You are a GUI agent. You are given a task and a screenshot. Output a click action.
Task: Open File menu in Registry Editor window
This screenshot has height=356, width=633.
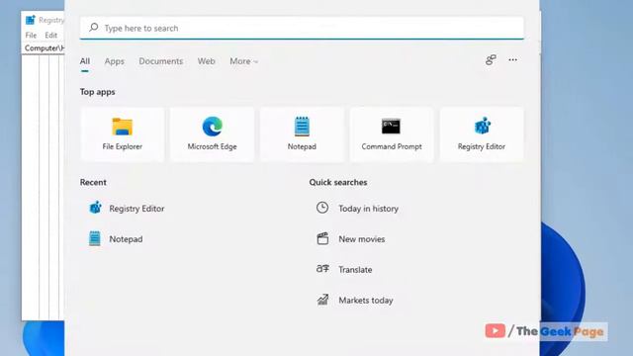pyautogui.click(x=31, y=36)
